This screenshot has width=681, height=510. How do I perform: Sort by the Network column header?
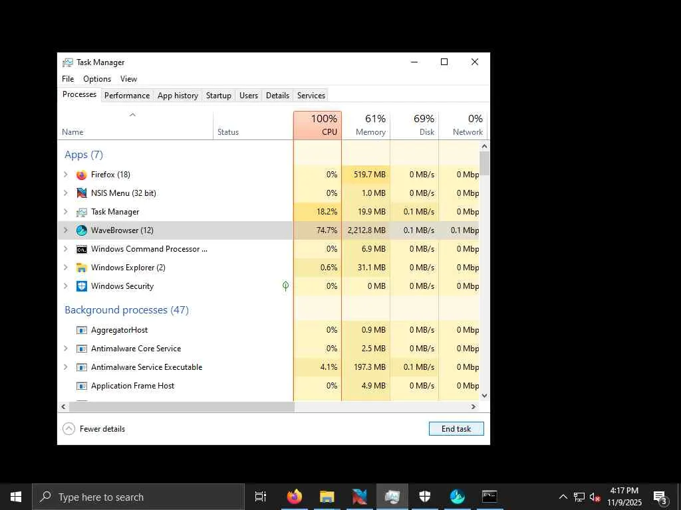463,126
